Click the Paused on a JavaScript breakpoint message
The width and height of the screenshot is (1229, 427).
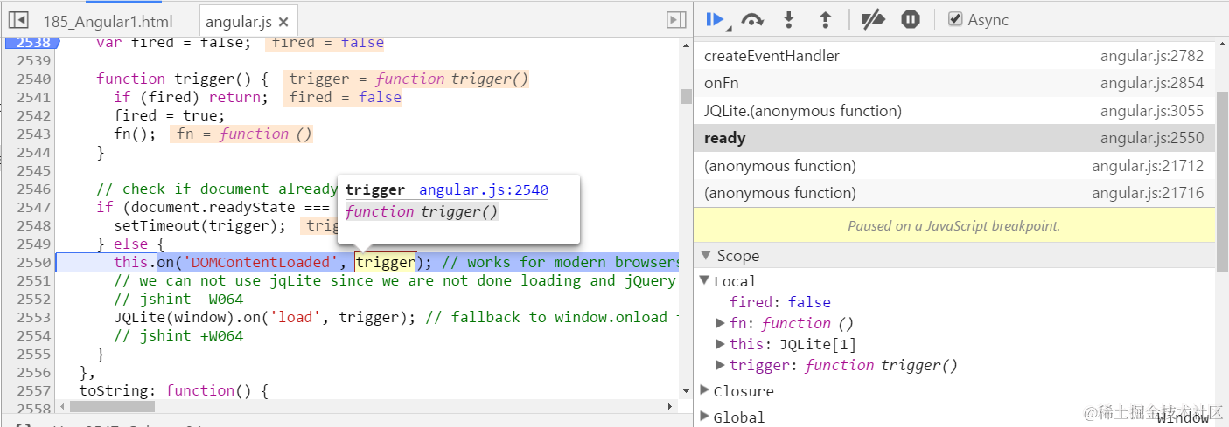(x=953, y=225)
